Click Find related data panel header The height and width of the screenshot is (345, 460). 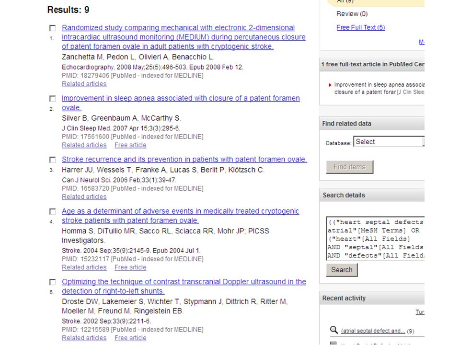pos(372,124)
